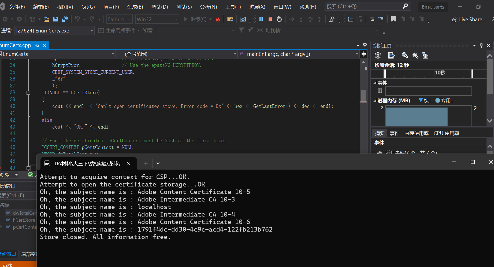Click the code editor vertical scrollbar thumb
Viewport: 494px width, 267px height.
coord(363,96)
